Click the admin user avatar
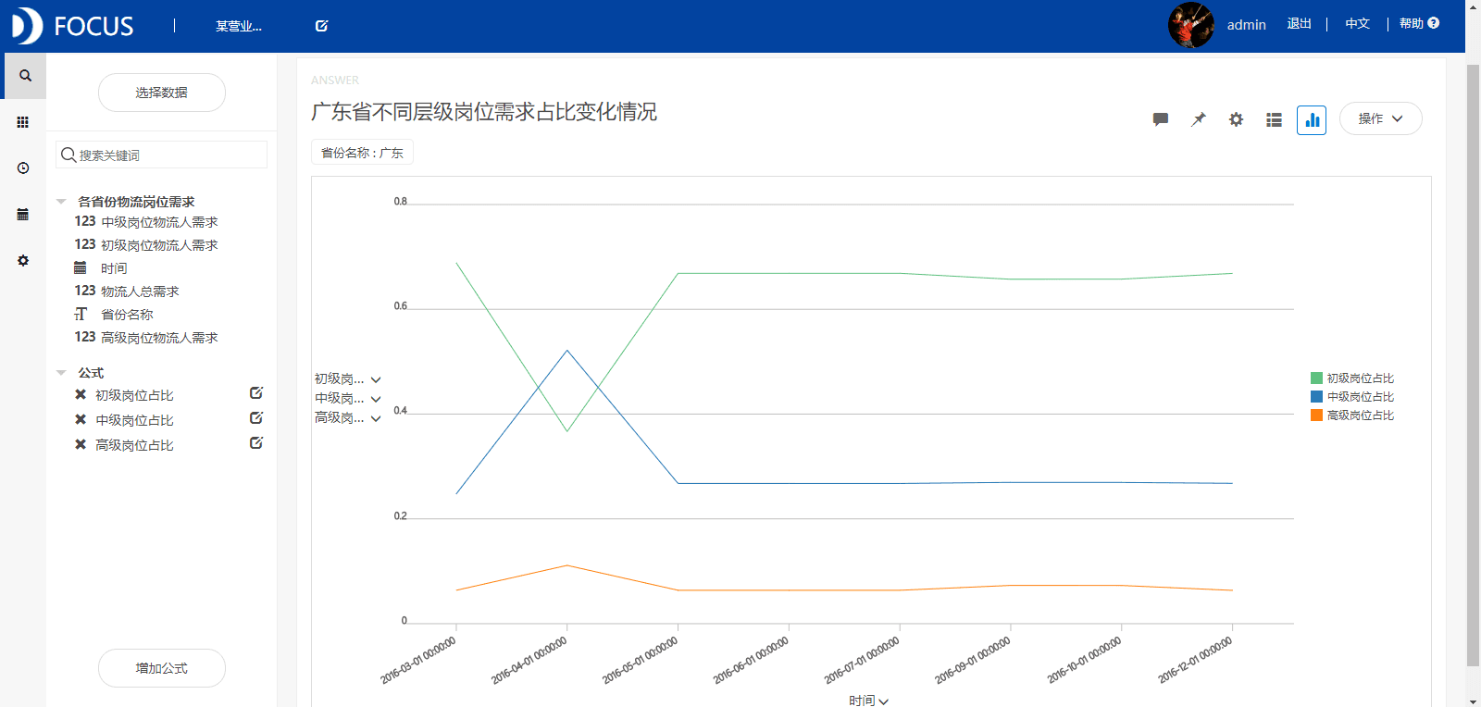The height and width of the screenshot is (707, 1481). pos(1191,25)
